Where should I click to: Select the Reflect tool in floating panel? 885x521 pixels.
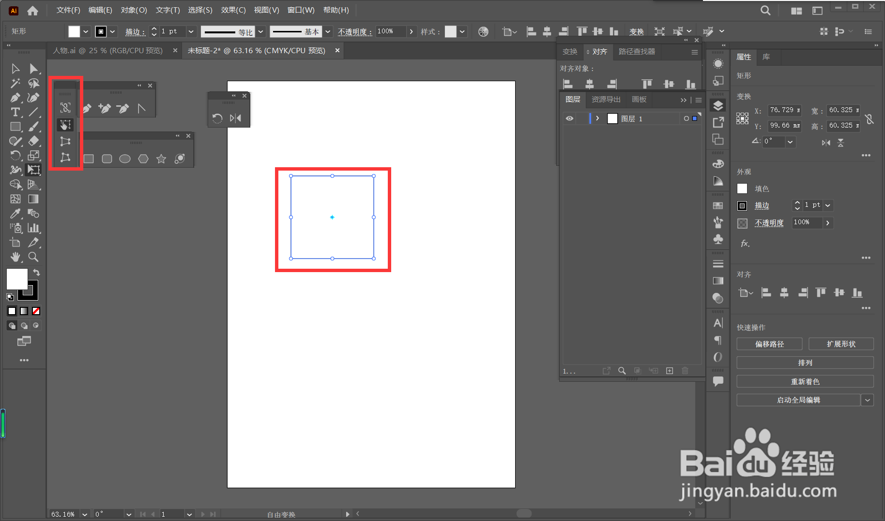click(x=236, y=118)
